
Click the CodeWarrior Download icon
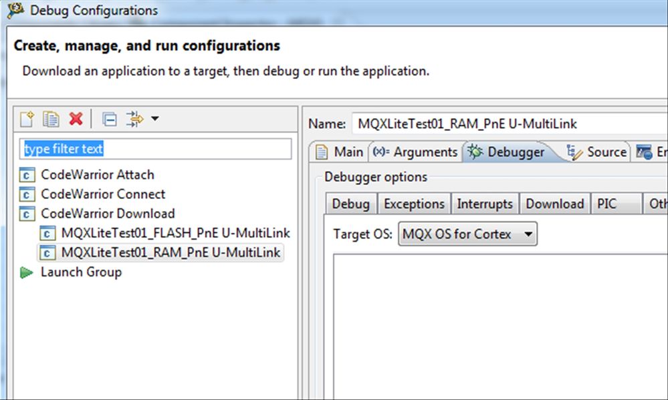point(27,214)
